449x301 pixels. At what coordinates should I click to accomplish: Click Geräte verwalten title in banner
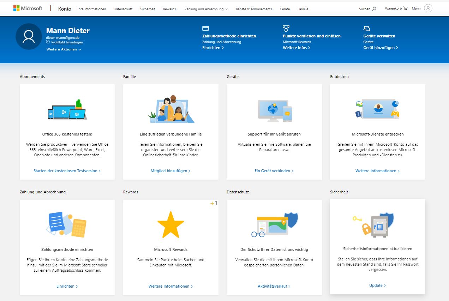[x=379, y=36]
